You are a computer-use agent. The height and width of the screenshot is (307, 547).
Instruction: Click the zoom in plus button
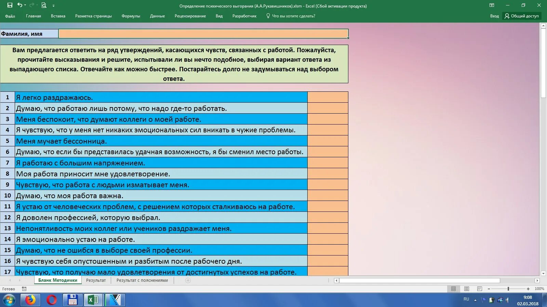(528, 289)
